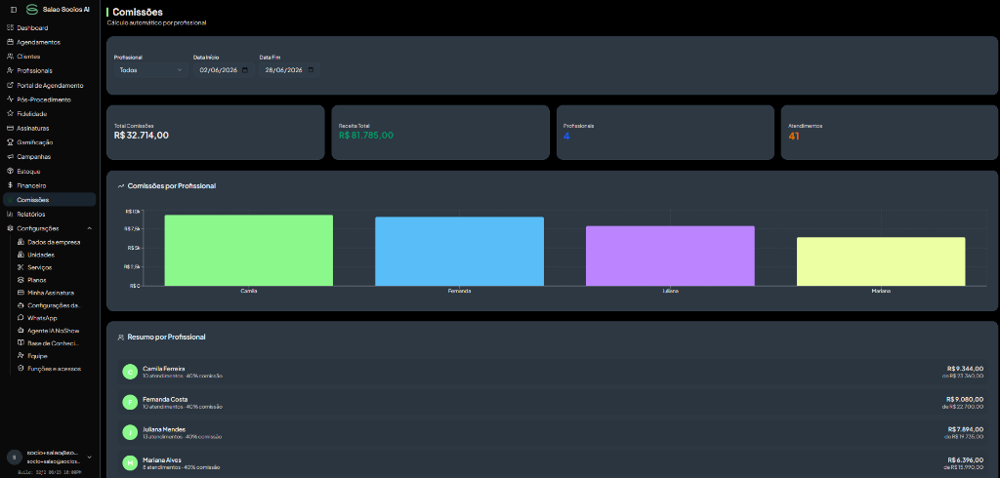The height and width of the screenshot is (478, 1000).
Task: Click the Pós-Procedimento pulse icon
Action: (x=10, y=100)
